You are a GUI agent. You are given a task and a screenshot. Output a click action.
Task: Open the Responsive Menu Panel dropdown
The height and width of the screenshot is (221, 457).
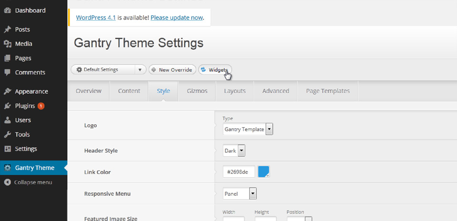239,193
